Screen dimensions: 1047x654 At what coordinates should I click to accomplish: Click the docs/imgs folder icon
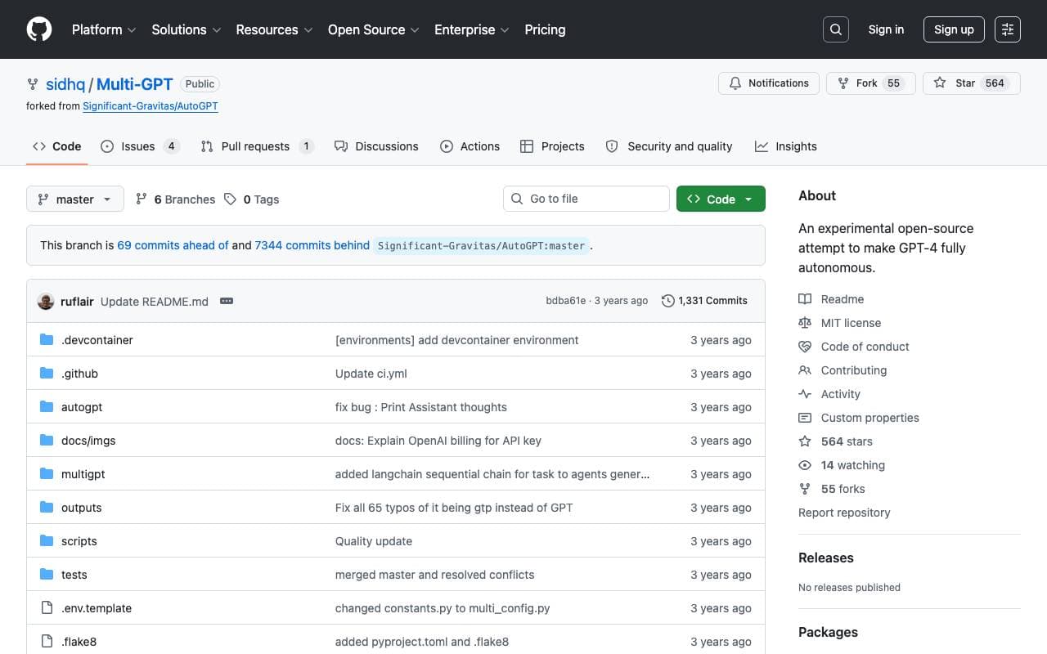click(47, 441)
